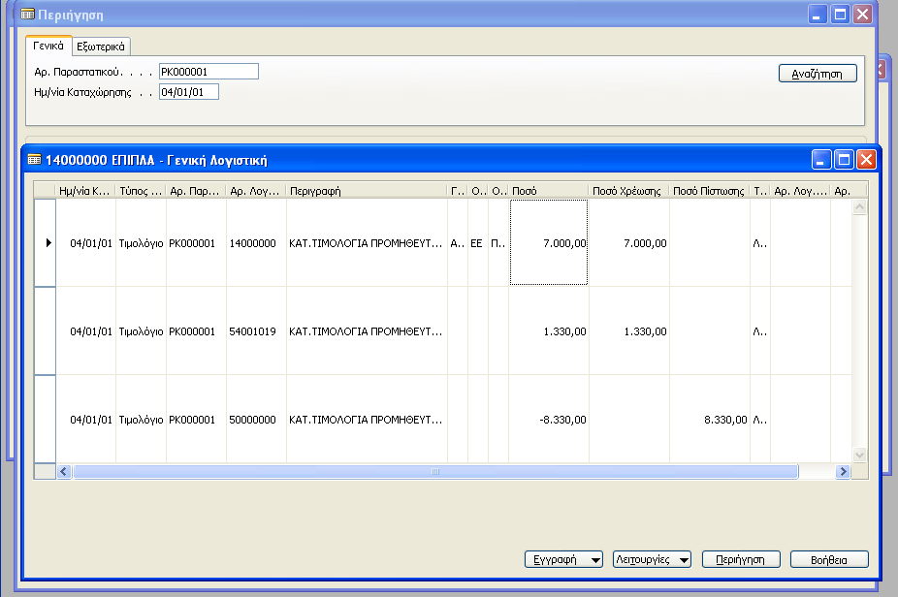The height and width of the screenshot is (597, 898).
Task: Click the ΕΠΙΠΛΑ Γενική Λογιστική window title icon
Action: click(34, 160)
